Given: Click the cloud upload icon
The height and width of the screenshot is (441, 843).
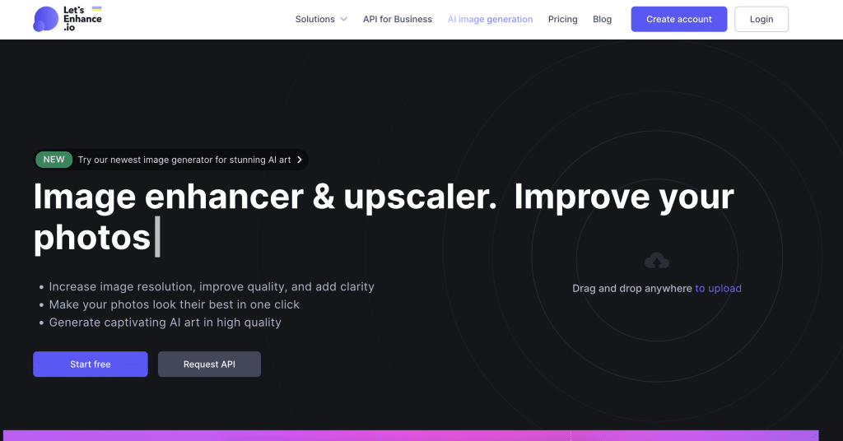Looking at the screenshot, I should click(x=656, y=262).
